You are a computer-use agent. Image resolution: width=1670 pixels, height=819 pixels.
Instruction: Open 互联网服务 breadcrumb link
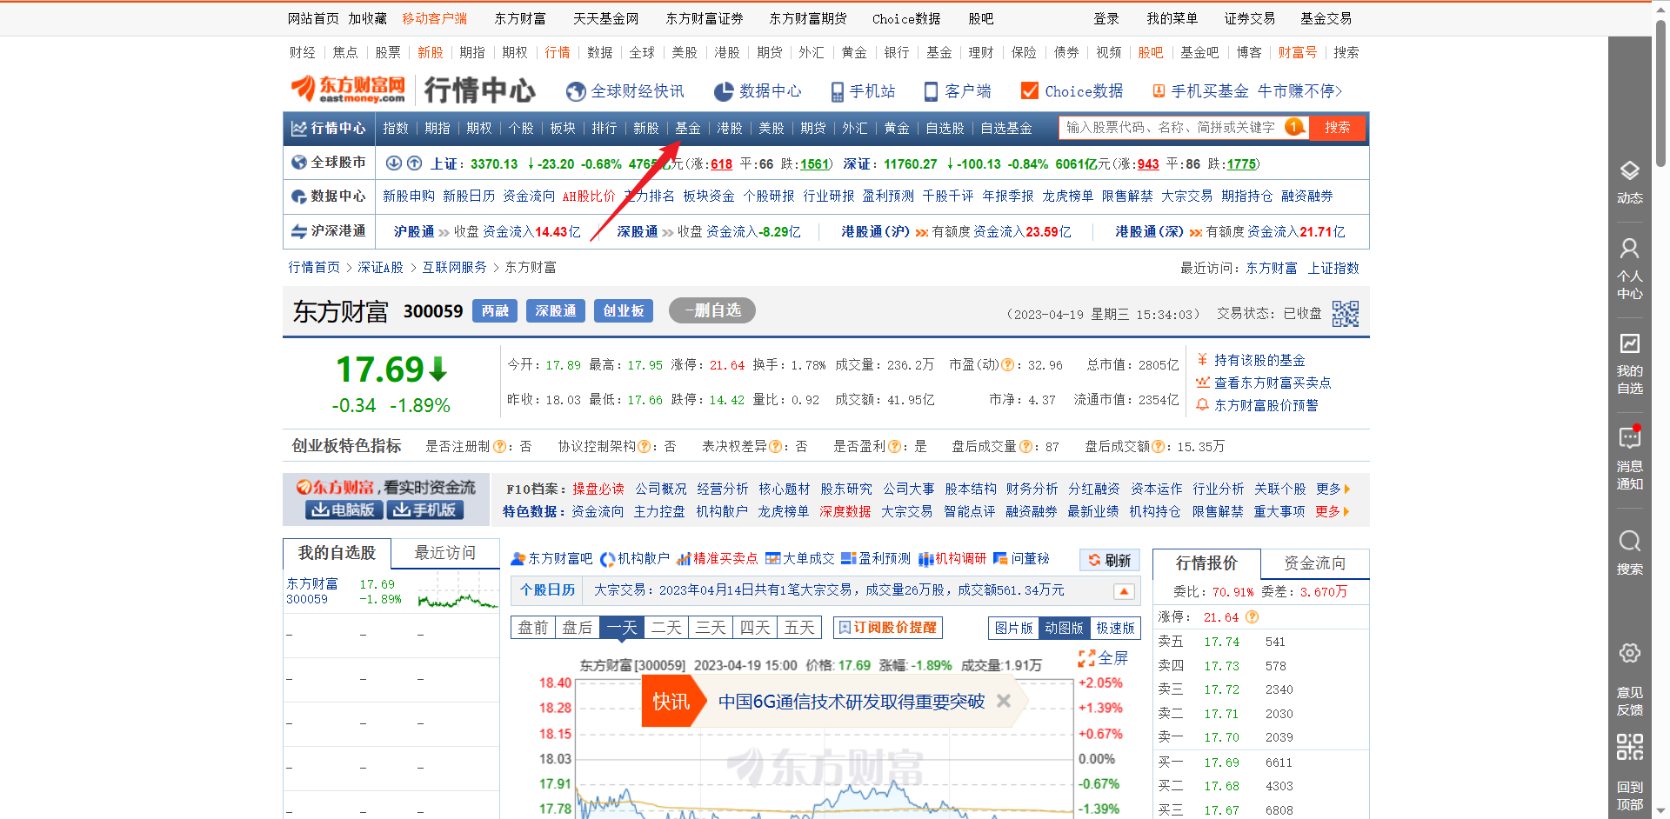pyautogui.click(x=454, y=268)
